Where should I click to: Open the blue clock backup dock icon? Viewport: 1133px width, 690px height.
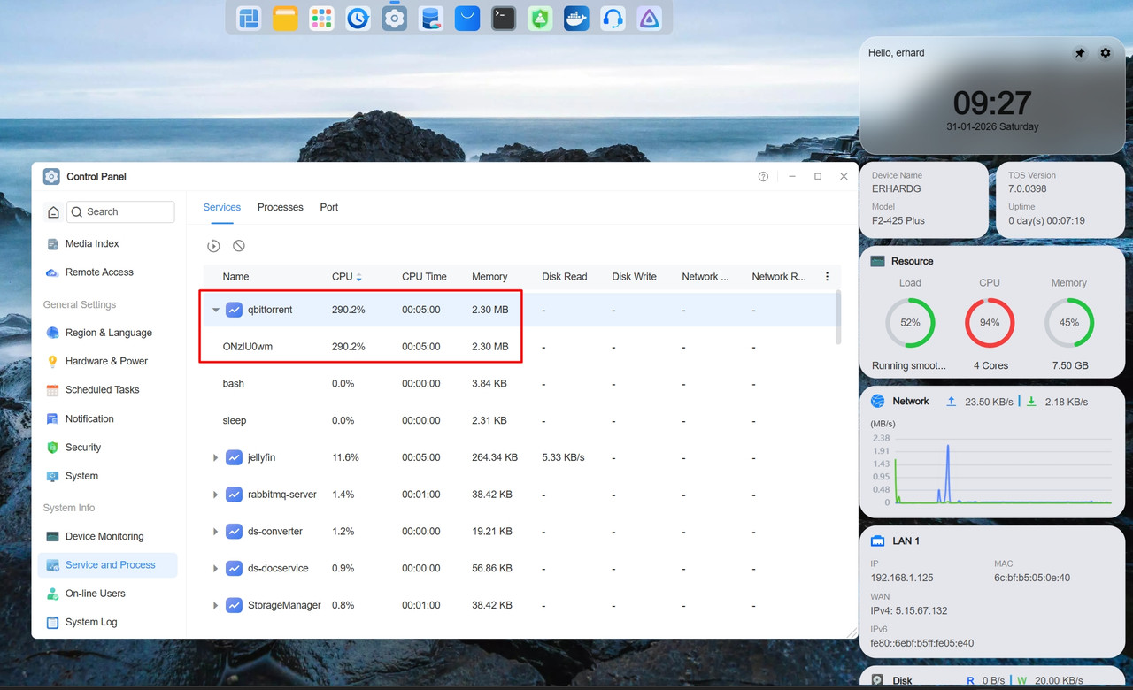point(358,18)
